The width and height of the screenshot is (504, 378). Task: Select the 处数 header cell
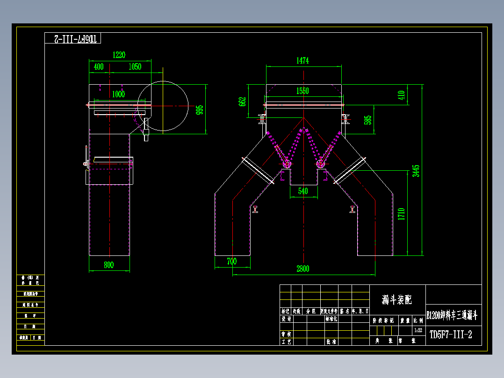pos(297,311)
